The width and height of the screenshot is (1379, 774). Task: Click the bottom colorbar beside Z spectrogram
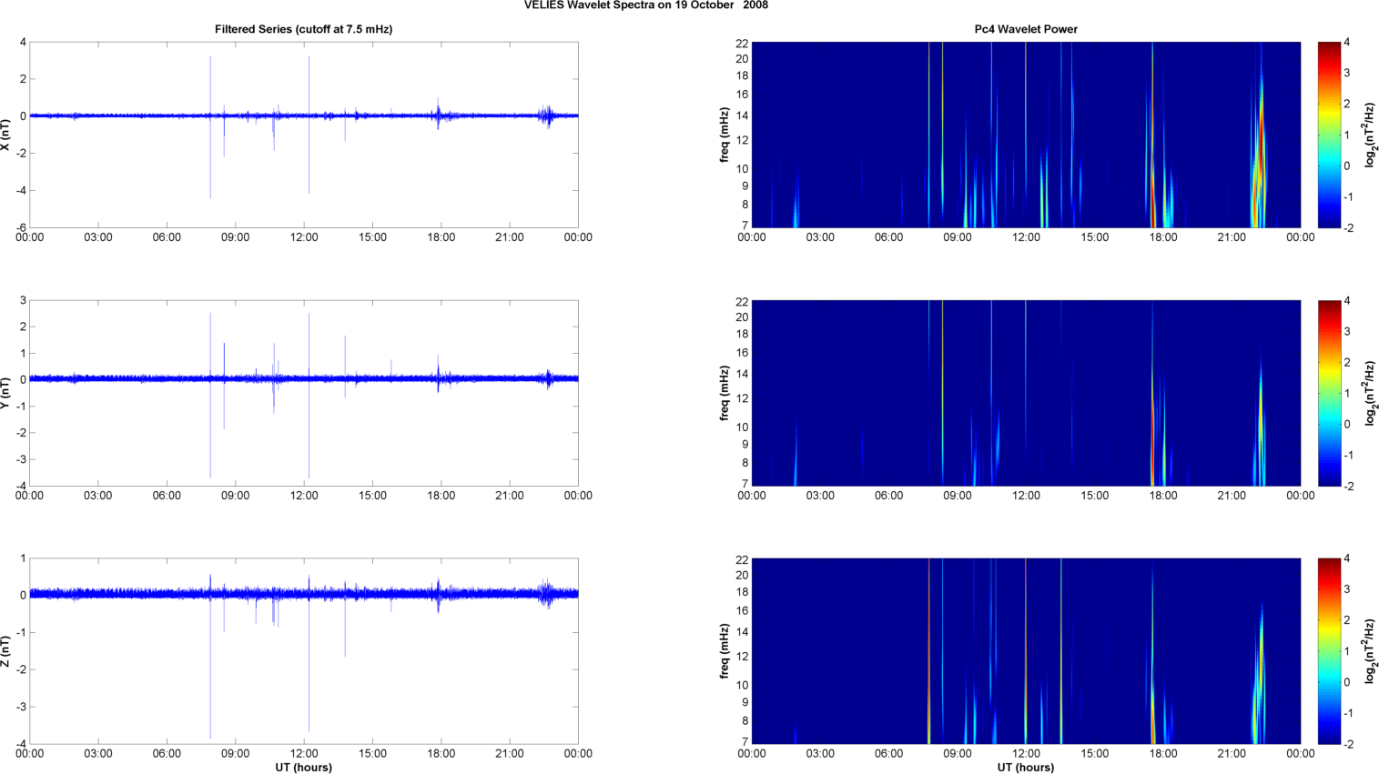[1329, 651]
